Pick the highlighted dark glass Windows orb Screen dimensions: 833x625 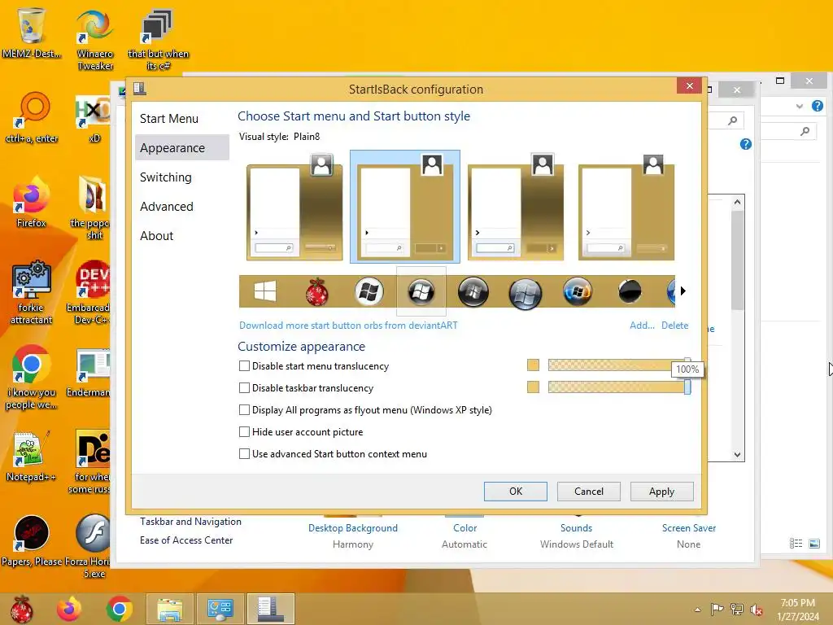click(421, 292)
